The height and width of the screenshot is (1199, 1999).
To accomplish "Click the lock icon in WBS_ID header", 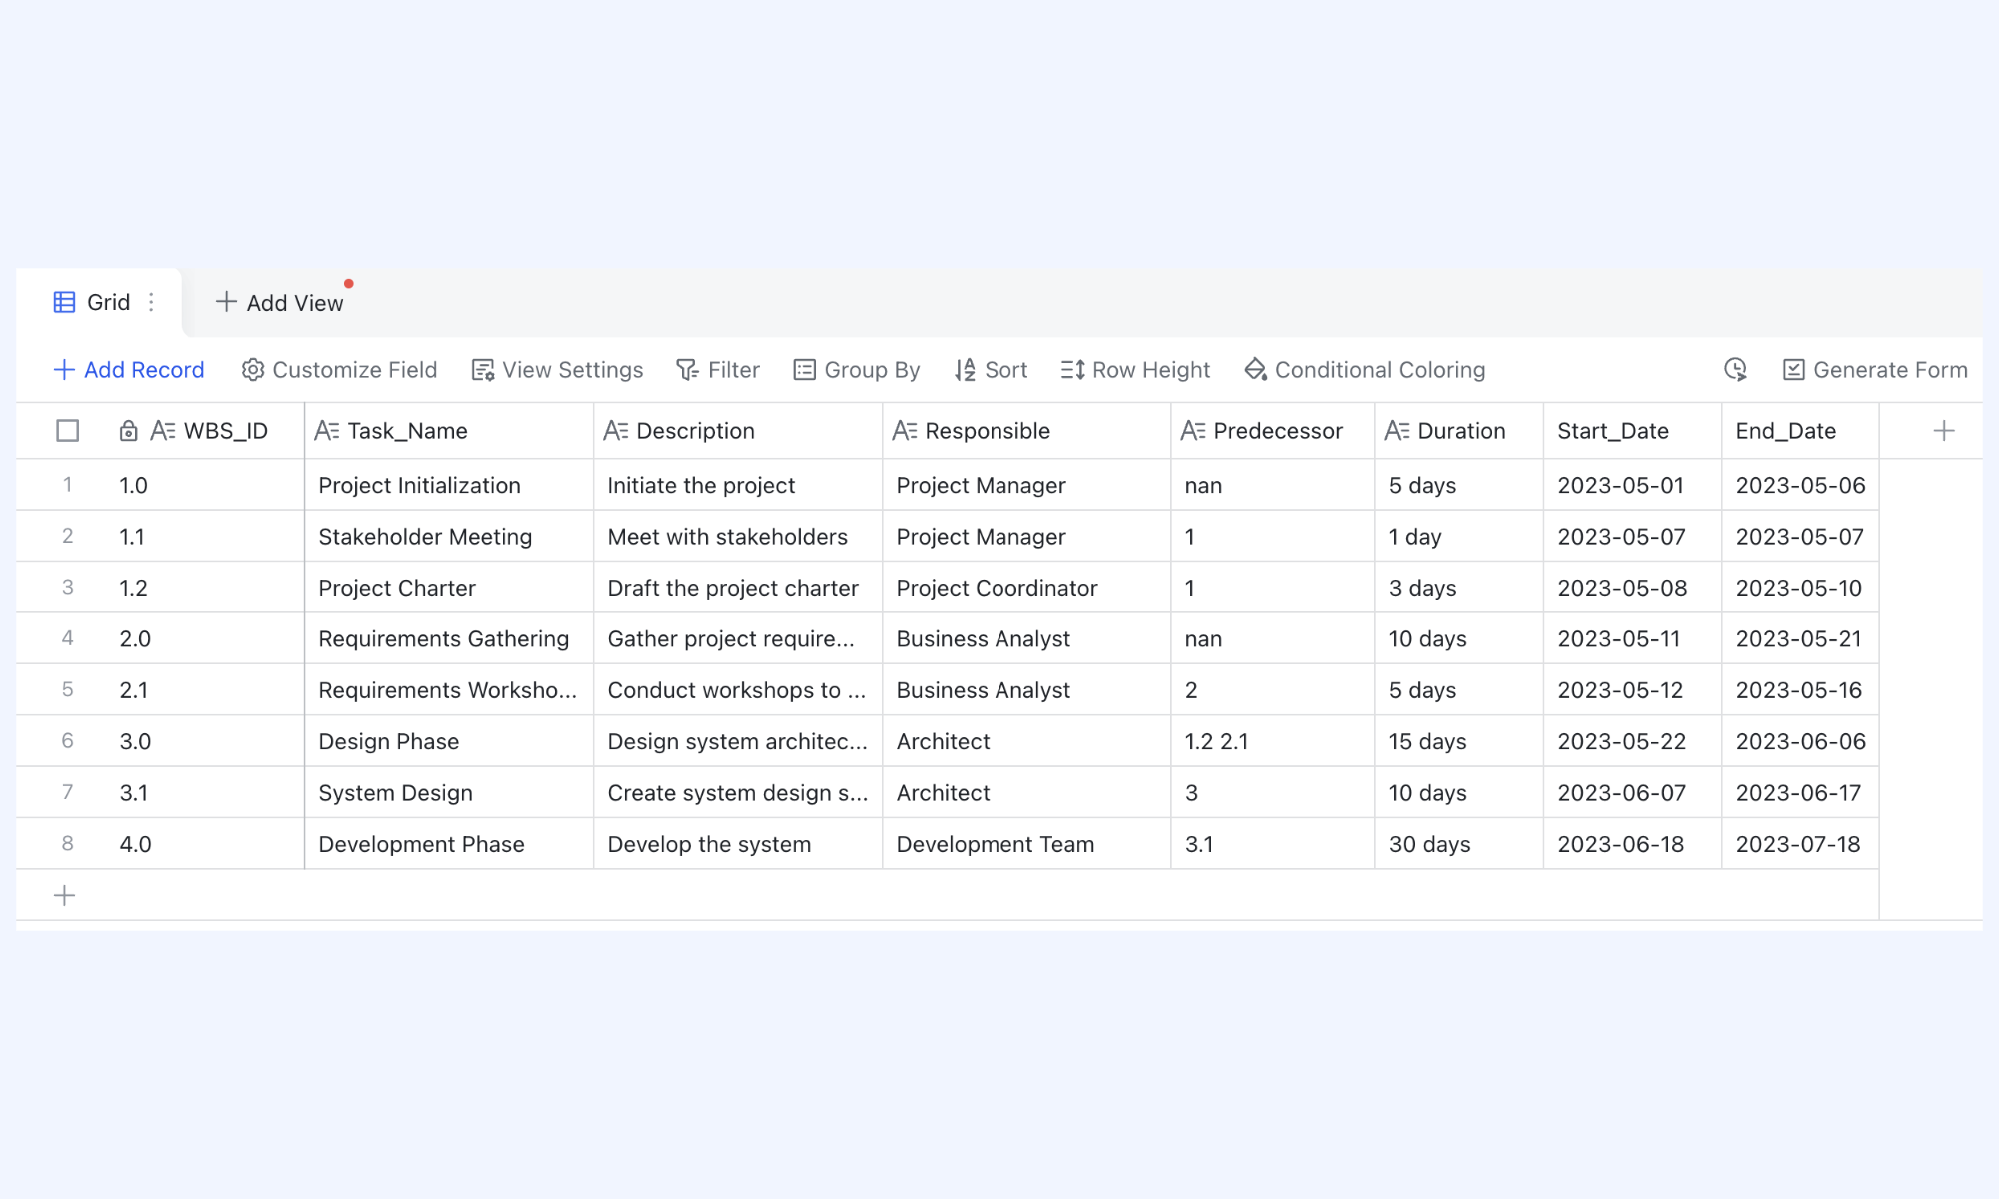I will 128,431.
